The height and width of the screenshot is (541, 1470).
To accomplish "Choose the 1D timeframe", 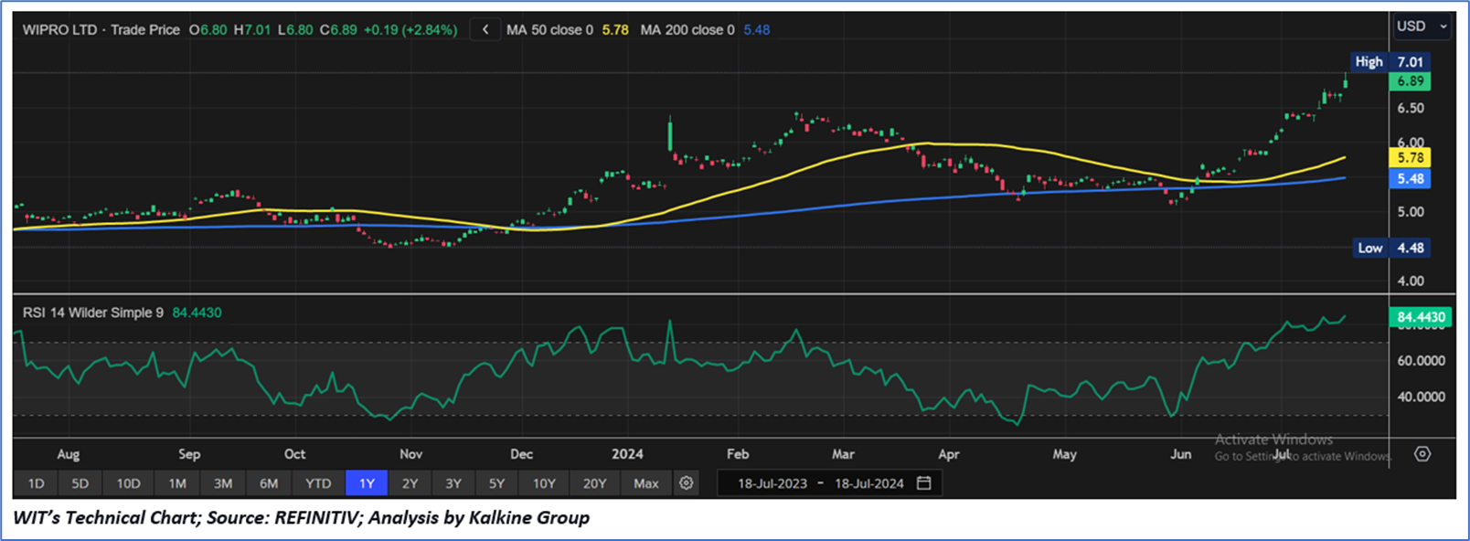I will pyautogui.click(x=36, y=483).
